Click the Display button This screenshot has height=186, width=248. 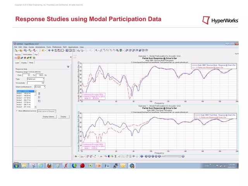click(63, 116)
